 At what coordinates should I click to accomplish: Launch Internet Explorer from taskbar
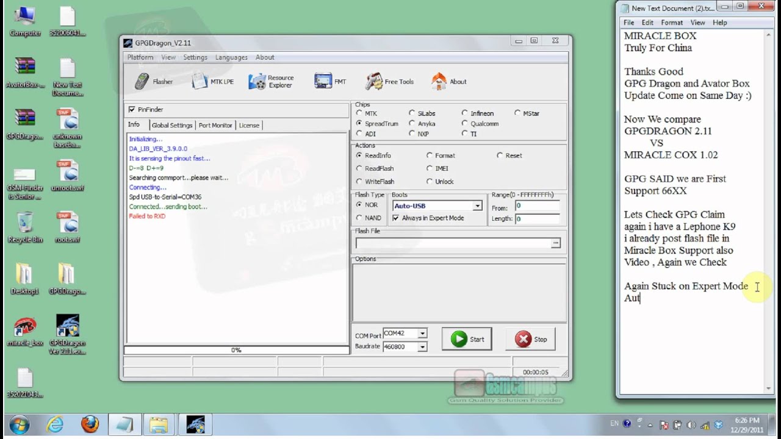point(55,424)
